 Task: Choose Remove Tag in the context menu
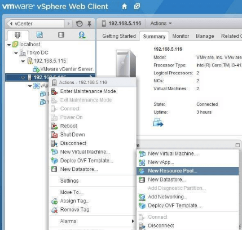pyautogui.click(x=93, y=210)
